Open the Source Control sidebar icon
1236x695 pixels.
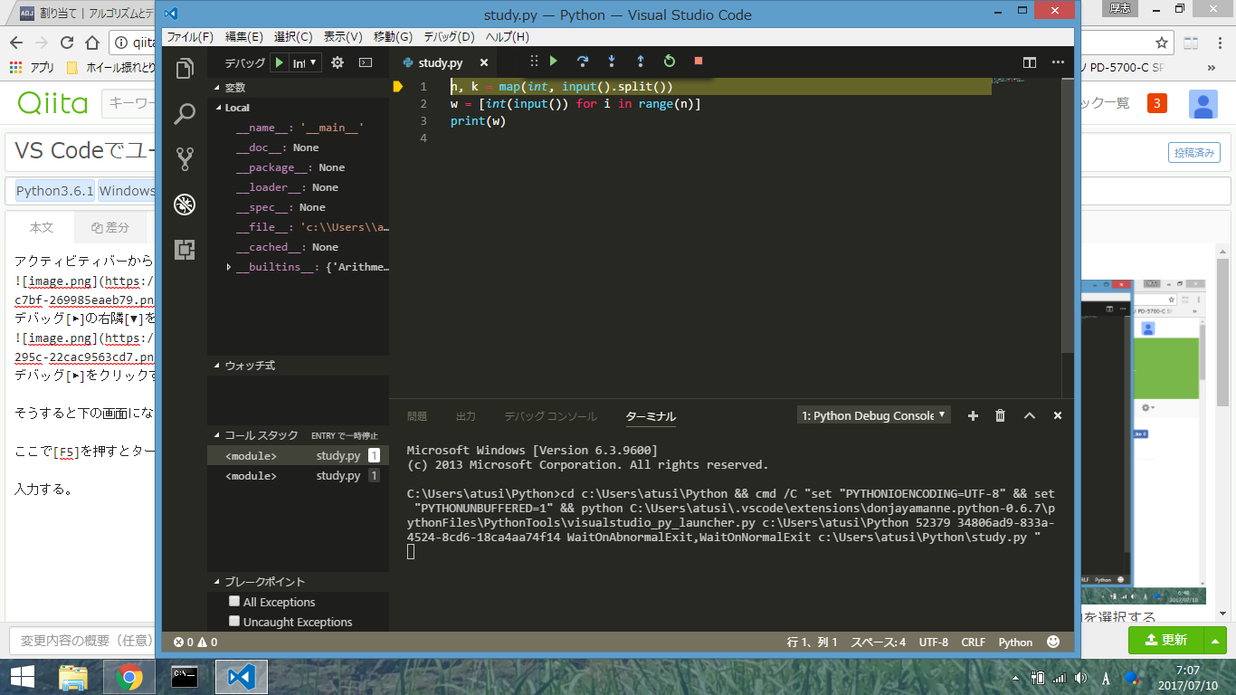coord(184,159)
